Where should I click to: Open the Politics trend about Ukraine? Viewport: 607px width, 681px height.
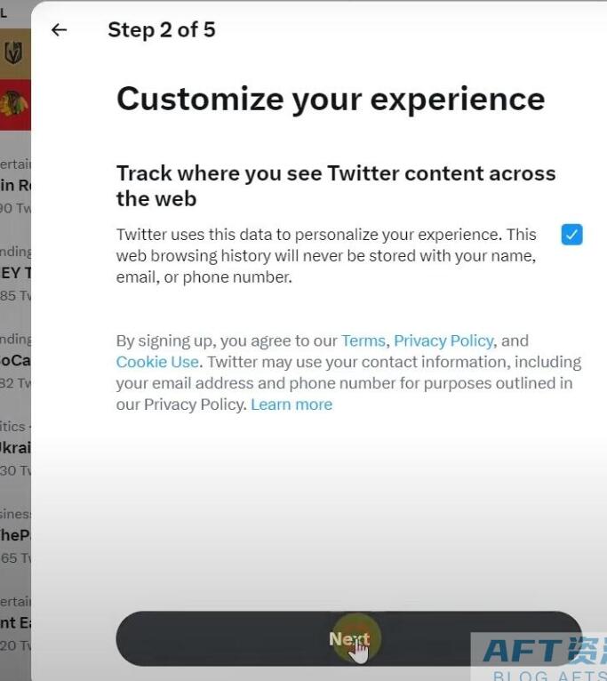click(16, 447)
